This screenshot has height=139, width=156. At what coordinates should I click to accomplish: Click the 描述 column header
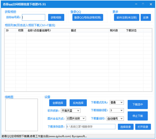tap(89, 30)
